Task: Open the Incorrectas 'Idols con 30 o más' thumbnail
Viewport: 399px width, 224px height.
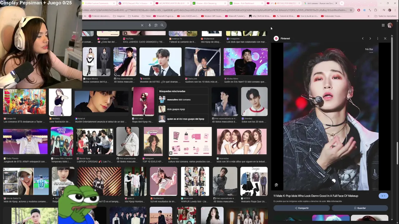Action: 242,142
